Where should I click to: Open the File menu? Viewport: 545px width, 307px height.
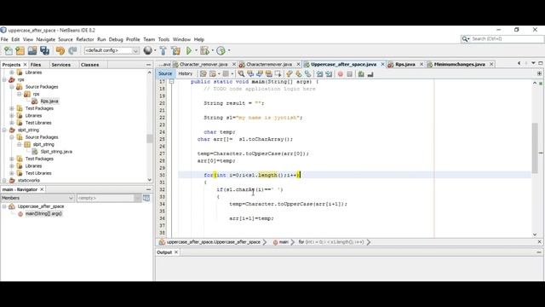click(x=4, y=39)
